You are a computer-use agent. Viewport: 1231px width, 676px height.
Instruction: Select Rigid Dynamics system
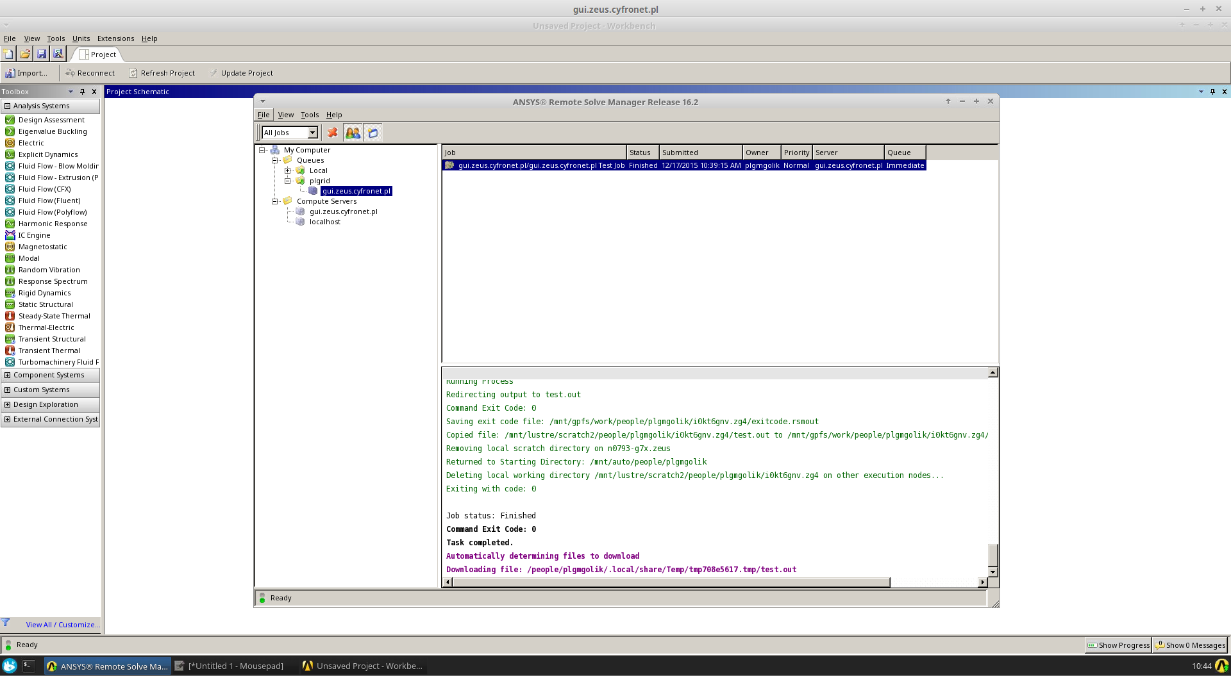coord(44,293)
